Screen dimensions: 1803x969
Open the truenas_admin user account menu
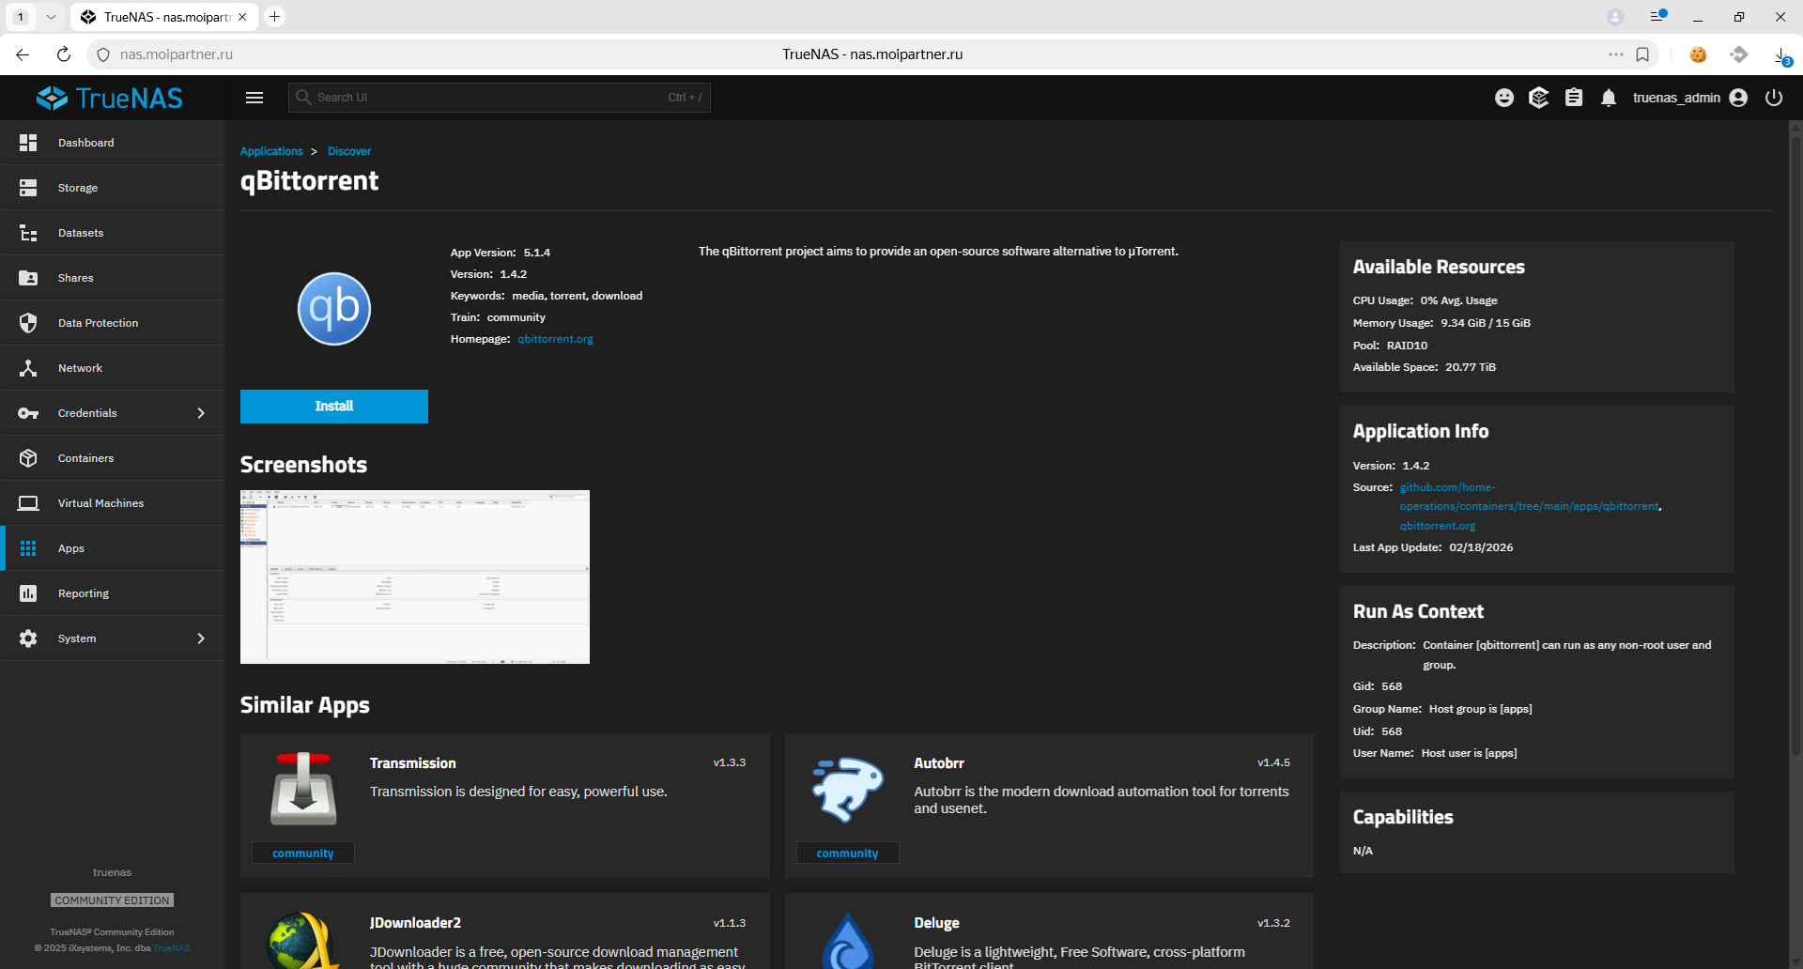(x=1689, y=98)
